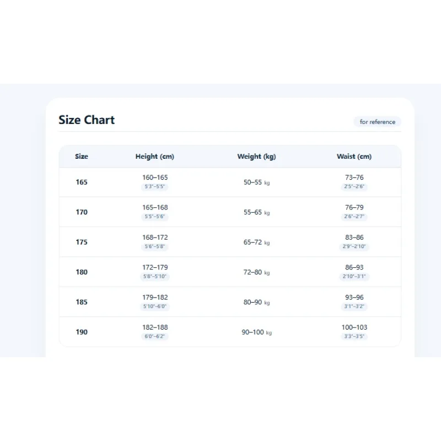The image size is (441, 441).
Task: Click the 160–165 height value
Action: (155, 178)
